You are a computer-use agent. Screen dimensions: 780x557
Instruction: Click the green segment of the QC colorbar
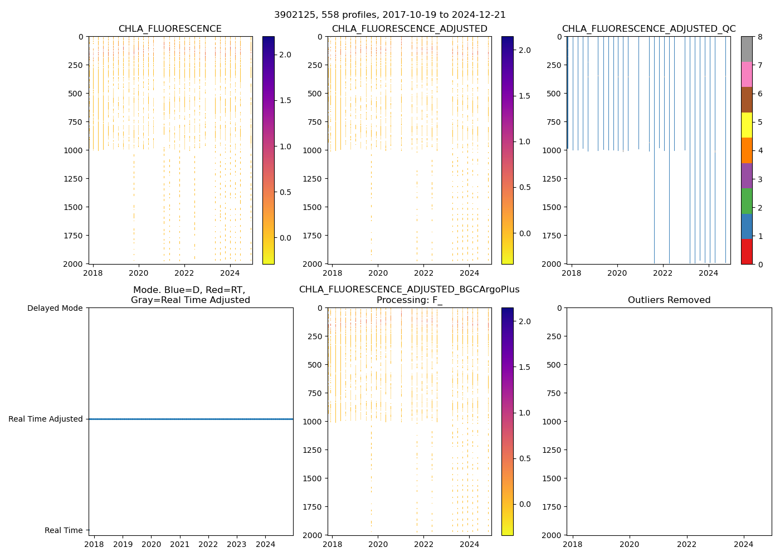[747, 201]
